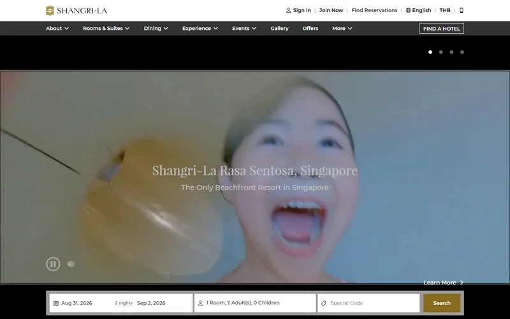The width and height of the screenshot is (510, 319).
Task: Expand the Experience menu
Action: pos(200,28)
